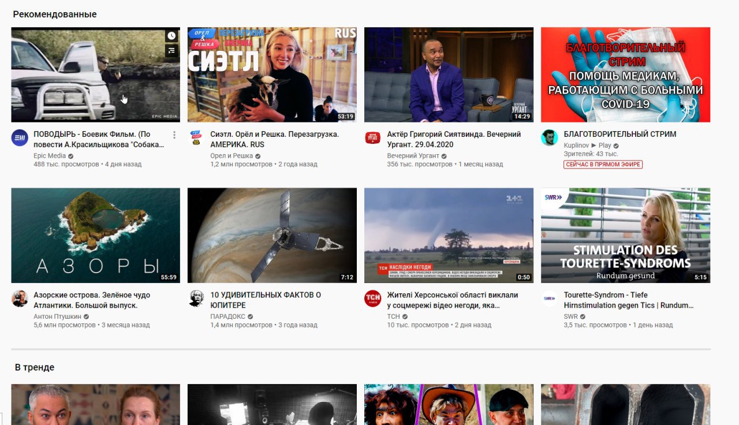Open АЗОРЫ island video thumbnail
Viewport: 739px width, 425px height.
[96, 235]
